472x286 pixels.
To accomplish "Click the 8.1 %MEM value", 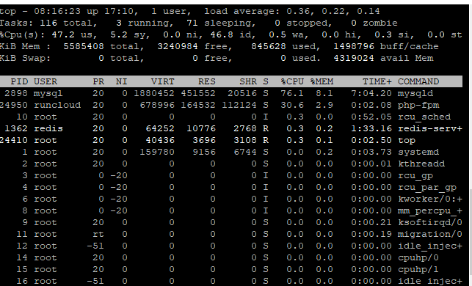I will (324, 94).
